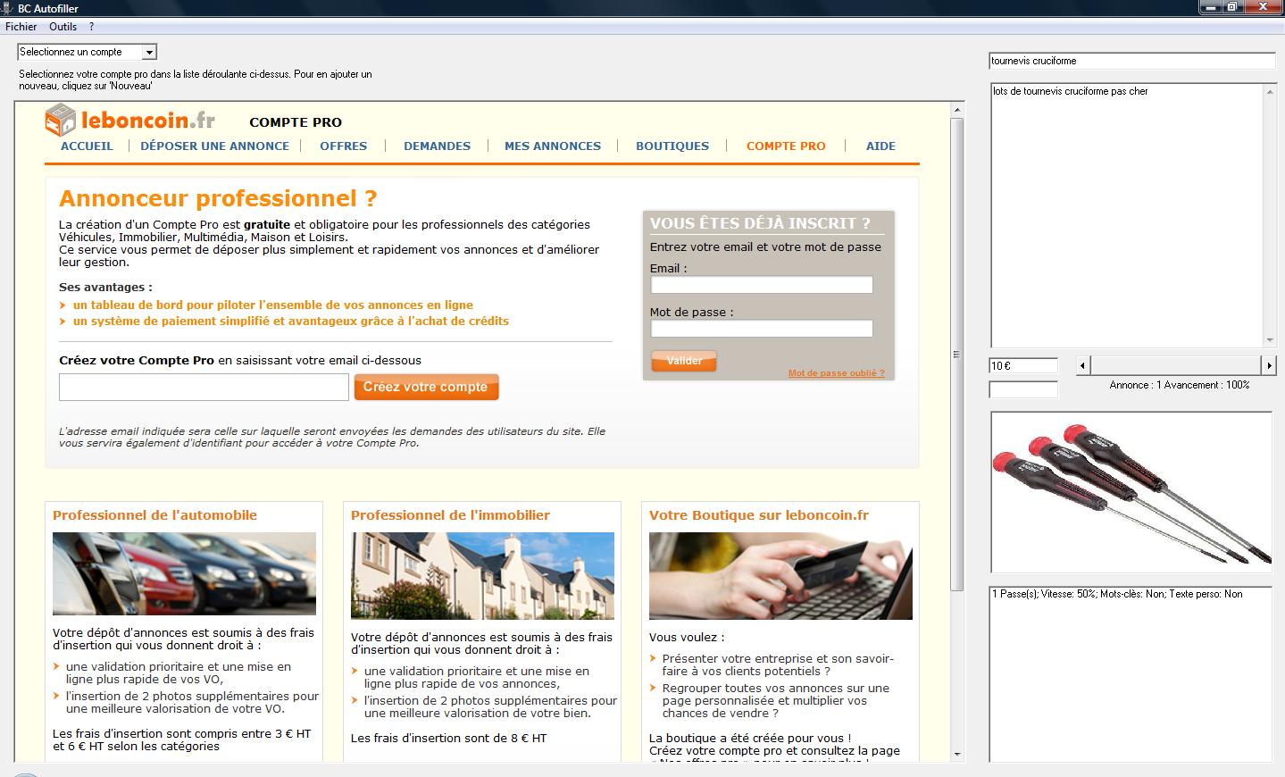The height and width of the screenshot is (777, 1285).
Task: Click the leboncoin.fr logo
Action: [x=130, y=121]
